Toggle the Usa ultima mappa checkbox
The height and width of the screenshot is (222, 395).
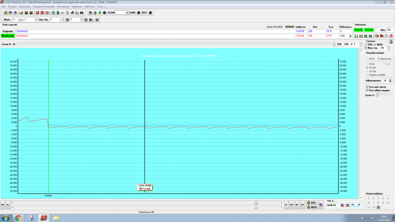367,90
